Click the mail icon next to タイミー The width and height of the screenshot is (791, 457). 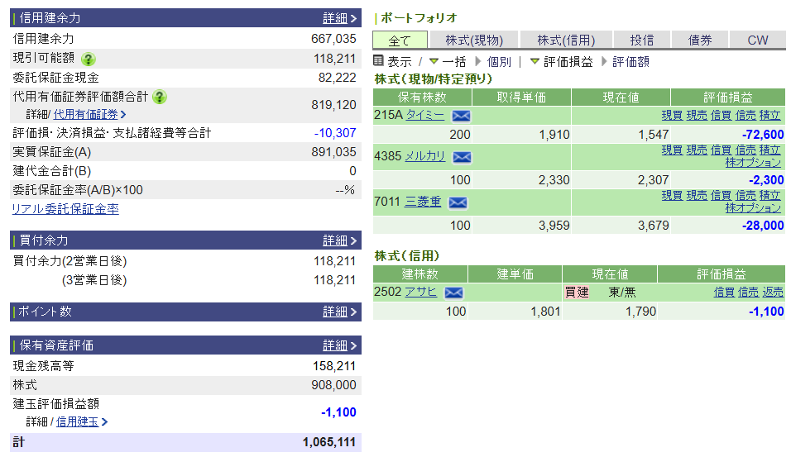(x=461, y=116)
